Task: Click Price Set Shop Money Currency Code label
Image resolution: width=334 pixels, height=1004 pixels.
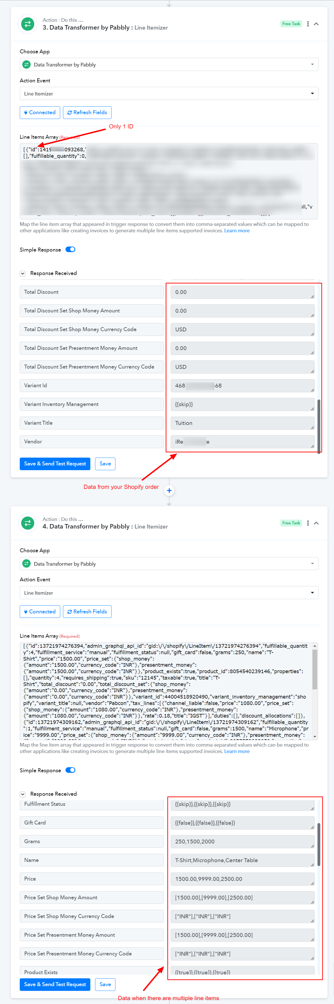Action: (x=92, y=916)
